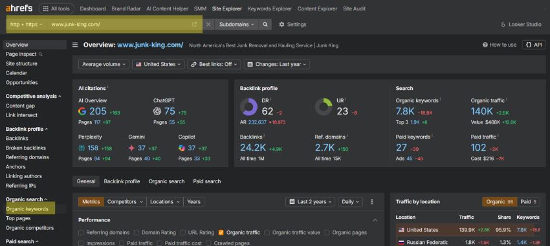
Task: Open Locations dropdown in chart
Action: click(165, 202)
